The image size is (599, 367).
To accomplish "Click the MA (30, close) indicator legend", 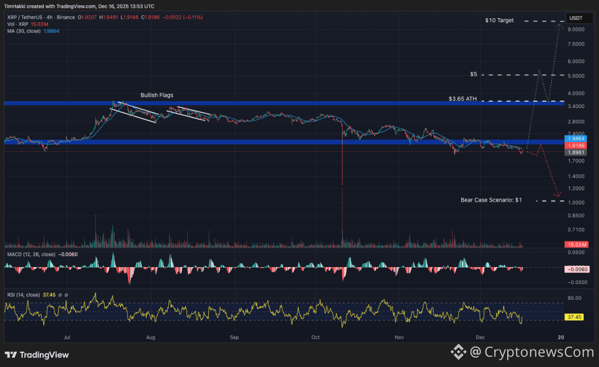I will [x=23, y=31].
